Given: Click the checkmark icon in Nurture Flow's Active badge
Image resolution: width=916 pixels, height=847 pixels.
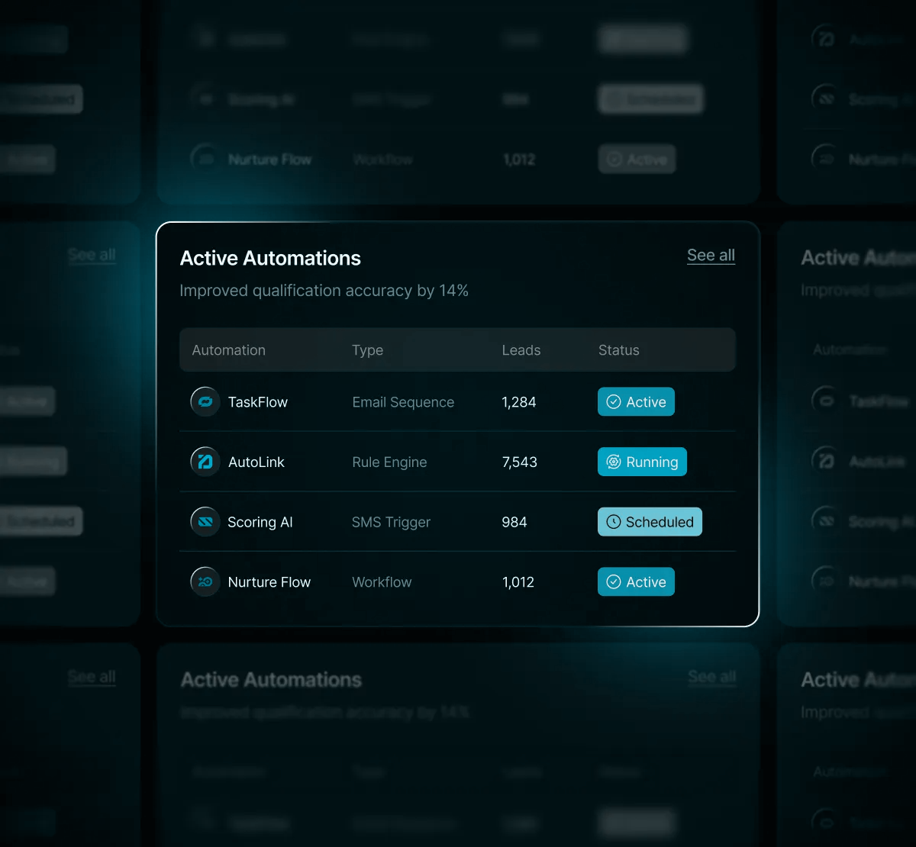Looking at the screenshot, I should pos(613,581).
